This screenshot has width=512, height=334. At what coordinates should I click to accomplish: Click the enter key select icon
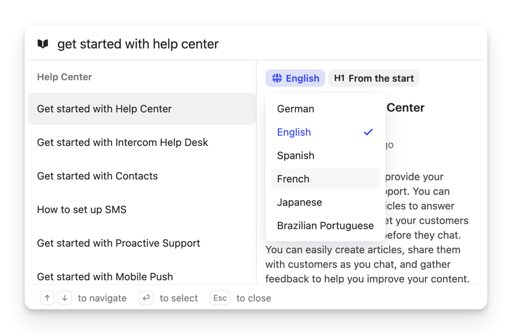[x=146, y=298]
